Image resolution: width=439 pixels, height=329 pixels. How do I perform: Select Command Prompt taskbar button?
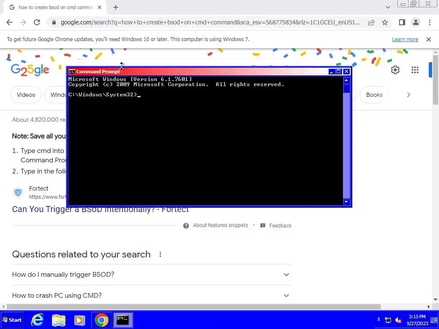tap(123, 320)
